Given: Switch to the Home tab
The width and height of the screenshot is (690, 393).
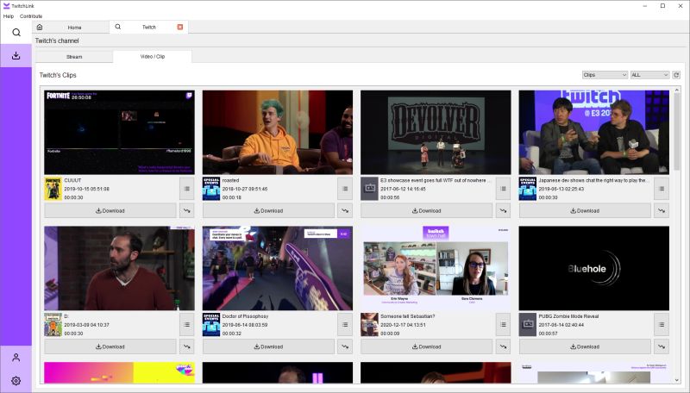Looking at the screenshot, I should point(72,28).
